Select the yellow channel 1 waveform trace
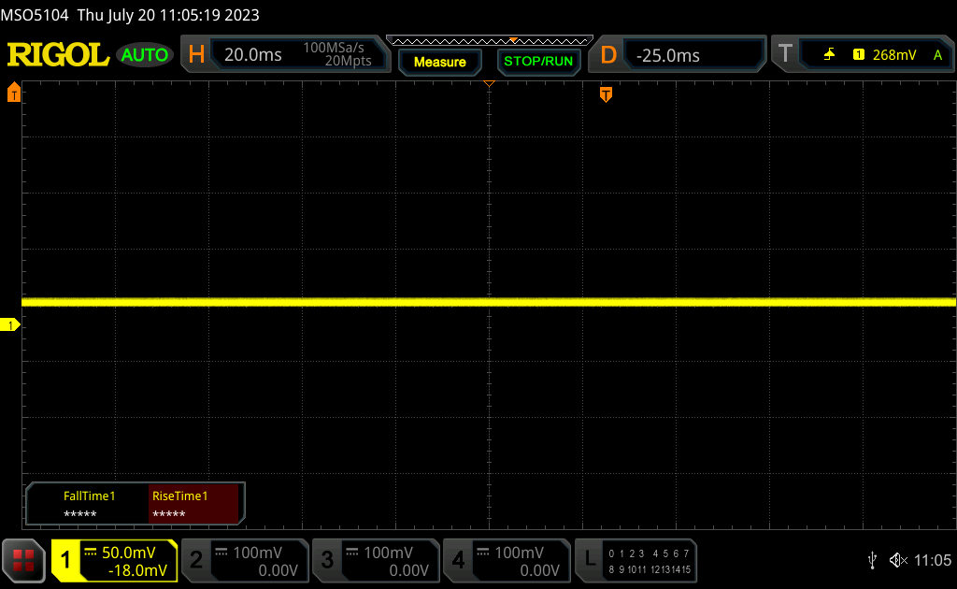The height and width of the screenshot is (589, 957). (x=488, y=302)
